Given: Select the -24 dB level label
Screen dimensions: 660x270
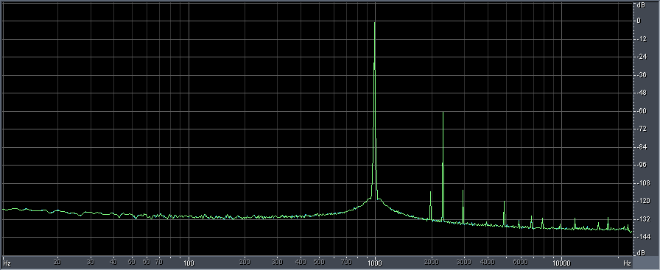Looking at the screenshot, I should [641, 57].
